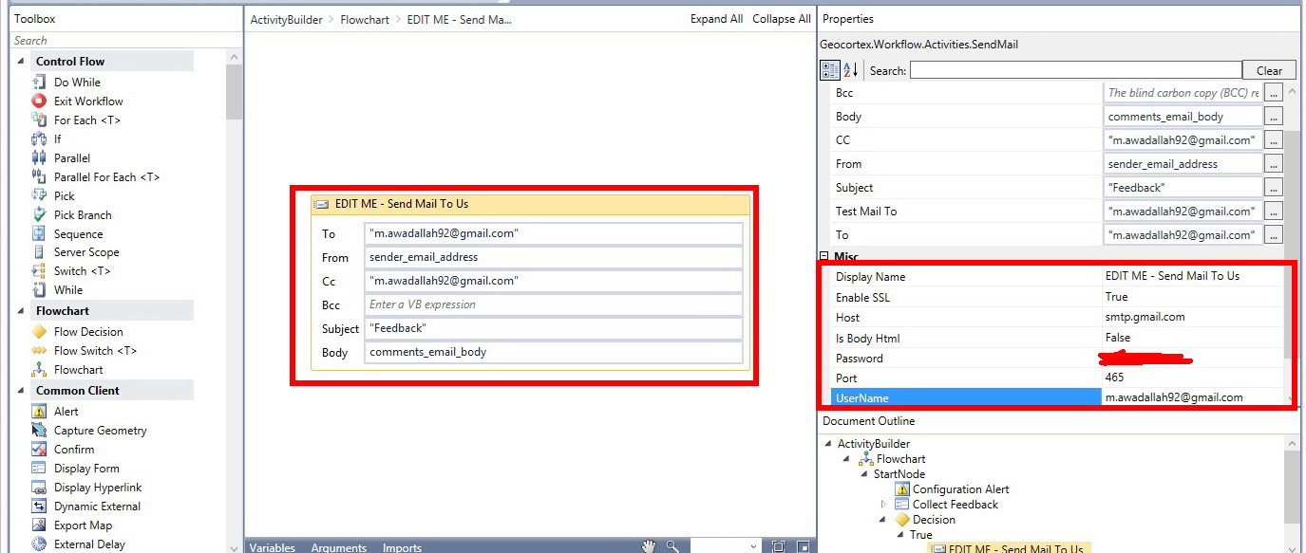This screenshot has height=553, width=1306.
Task: Pick the Flow Decision diamond icon
Action: coord(39,332)
